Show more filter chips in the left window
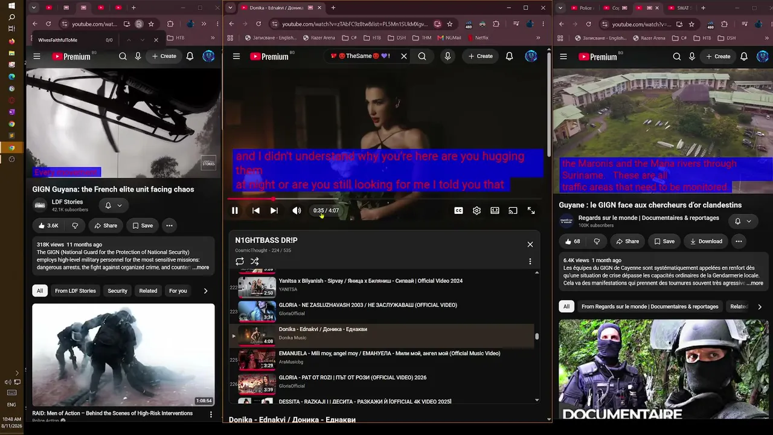This screenshot has height=435, width=773. coord(205,291)
